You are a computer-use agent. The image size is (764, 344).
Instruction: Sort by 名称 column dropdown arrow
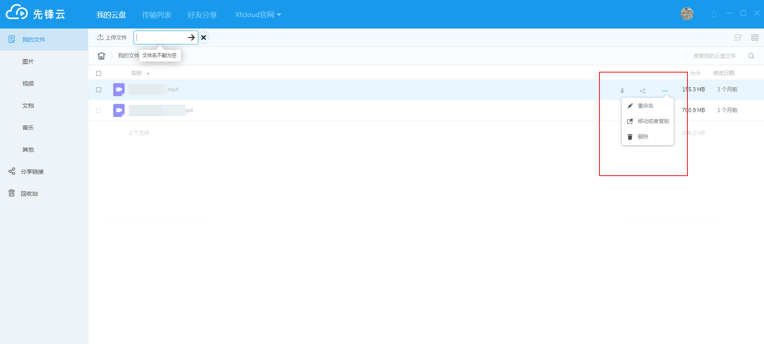(x=148, y=74)
